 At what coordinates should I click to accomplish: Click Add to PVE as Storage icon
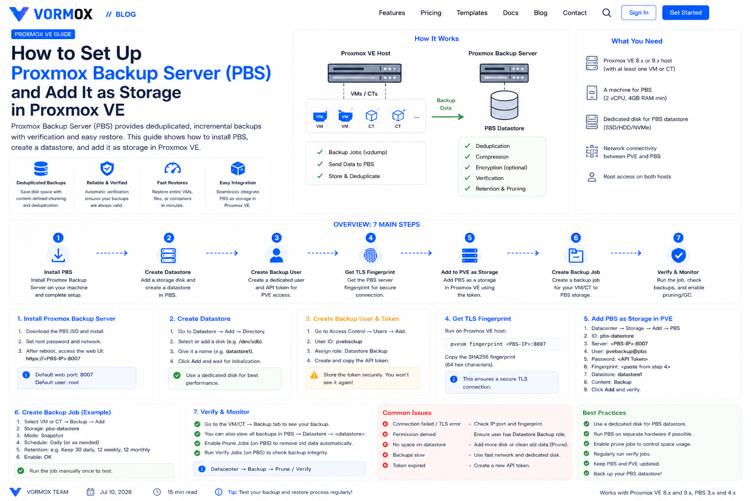469,255
